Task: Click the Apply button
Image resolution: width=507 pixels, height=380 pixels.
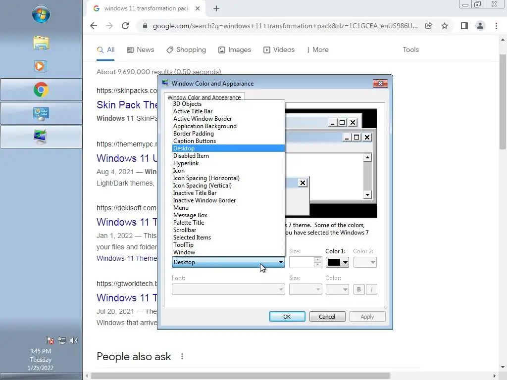Action: pyautogui.click(x=367, y=317)
